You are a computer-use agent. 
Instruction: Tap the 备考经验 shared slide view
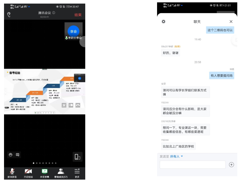click(44, 91)
